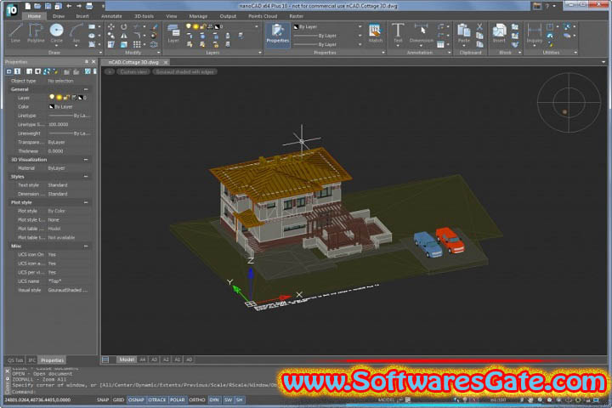Click the Match properties tool

coord(375,33)
